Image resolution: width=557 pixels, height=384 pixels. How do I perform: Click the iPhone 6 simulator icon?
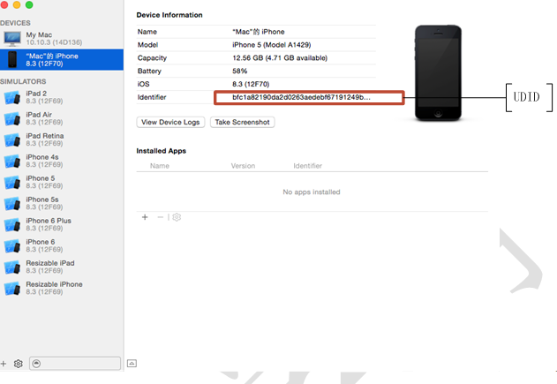click(x=12, y=245)
